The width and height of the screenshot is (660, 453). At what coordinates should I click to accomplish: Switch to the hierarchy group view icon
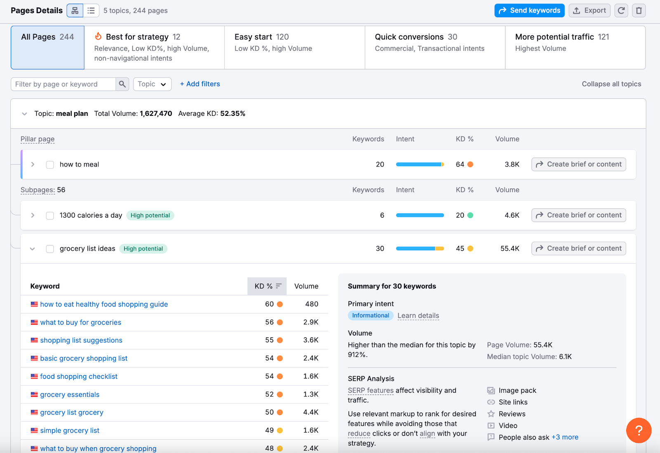tap(75, 11)
